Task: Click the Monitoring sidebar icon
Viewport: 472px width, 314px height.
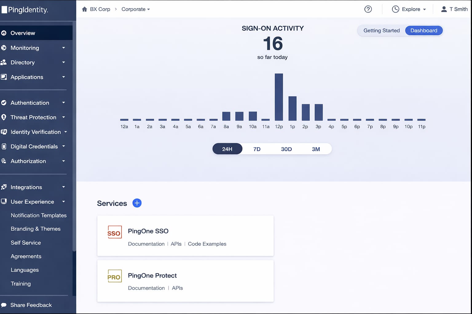Action: 4,48
